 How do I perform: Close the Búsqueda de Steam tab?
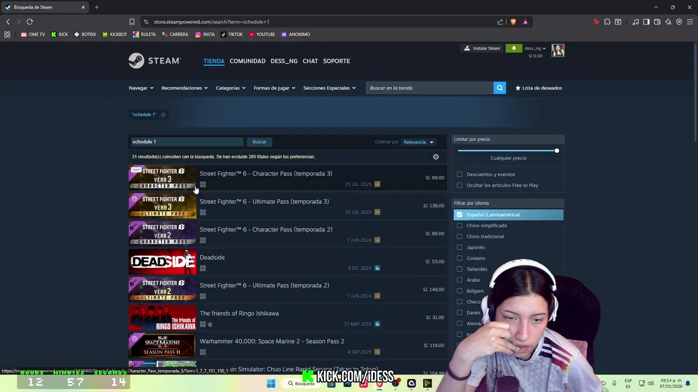point(83,7)
